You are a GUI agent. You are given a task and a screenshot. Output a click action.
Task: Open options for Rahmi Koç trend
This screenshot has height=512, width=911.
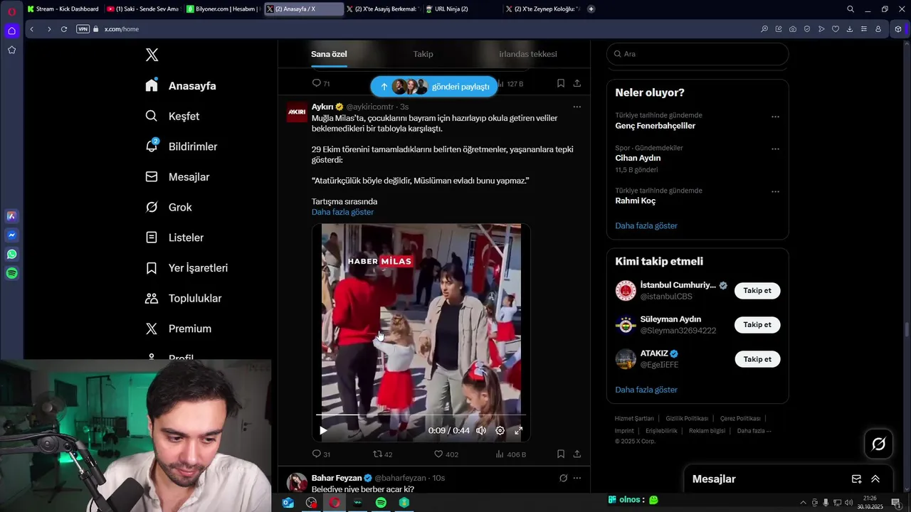pyautogui.click(x=775, y=192)
